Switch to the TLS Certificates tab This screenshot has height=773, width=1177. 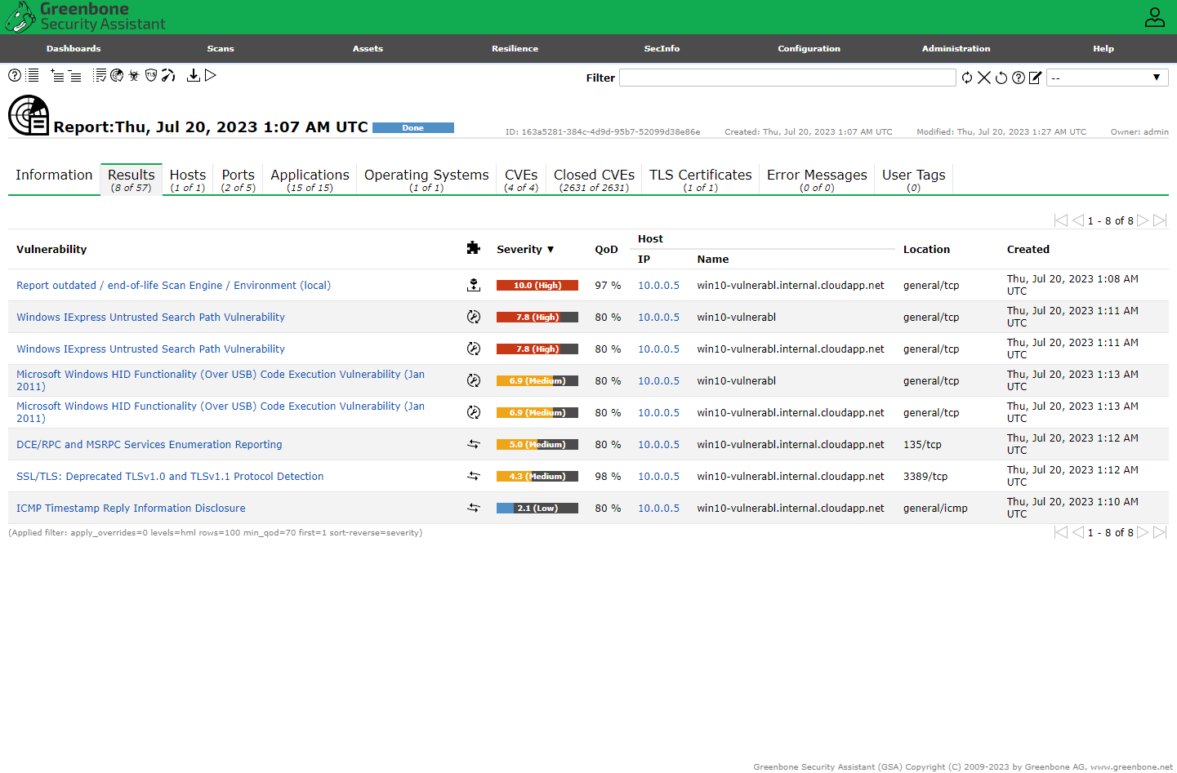point(701,180)
